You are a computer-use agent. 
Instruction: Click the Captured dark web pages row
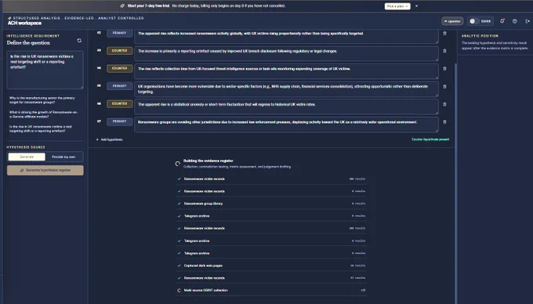tap(271, 266)
